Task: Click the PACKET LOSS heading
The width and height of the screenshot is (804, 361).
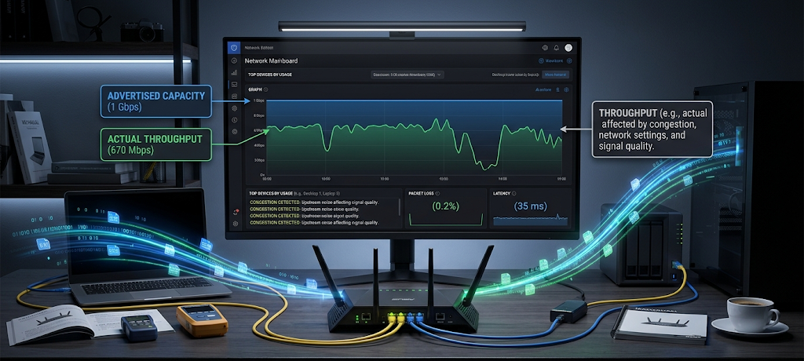Action: click(x=421, y=193)
